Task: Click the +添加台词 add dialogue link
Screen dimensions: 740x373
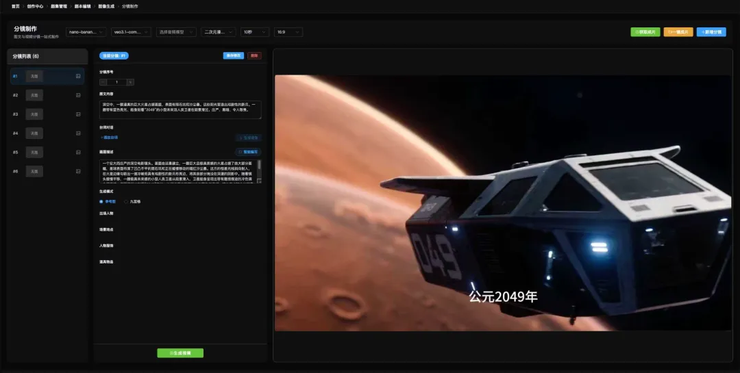Action: [109, 138]
